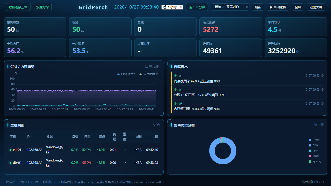
Task: Select the 平均CPU 4.5% card
Action: coord(296,27)
